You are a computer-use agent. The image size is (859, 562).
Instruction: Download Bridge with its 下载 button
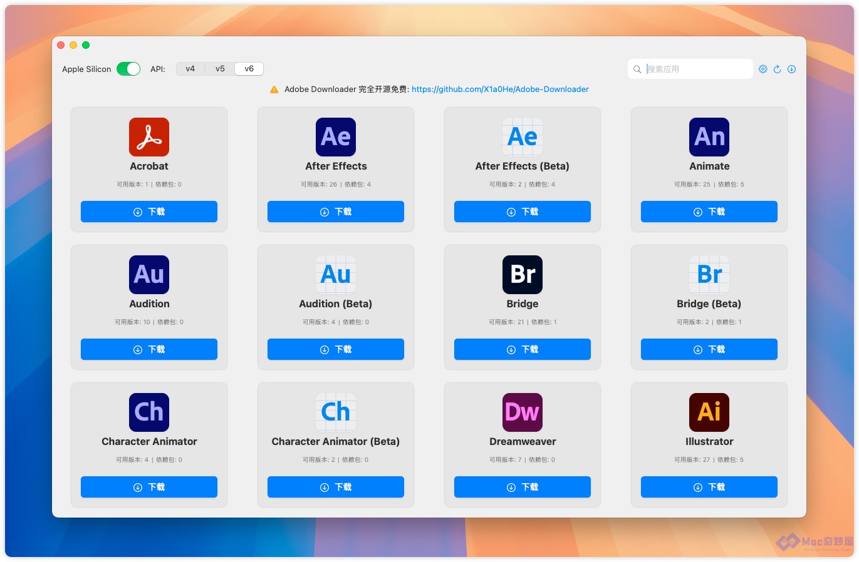pyautogui.click(x=523, y=349)
